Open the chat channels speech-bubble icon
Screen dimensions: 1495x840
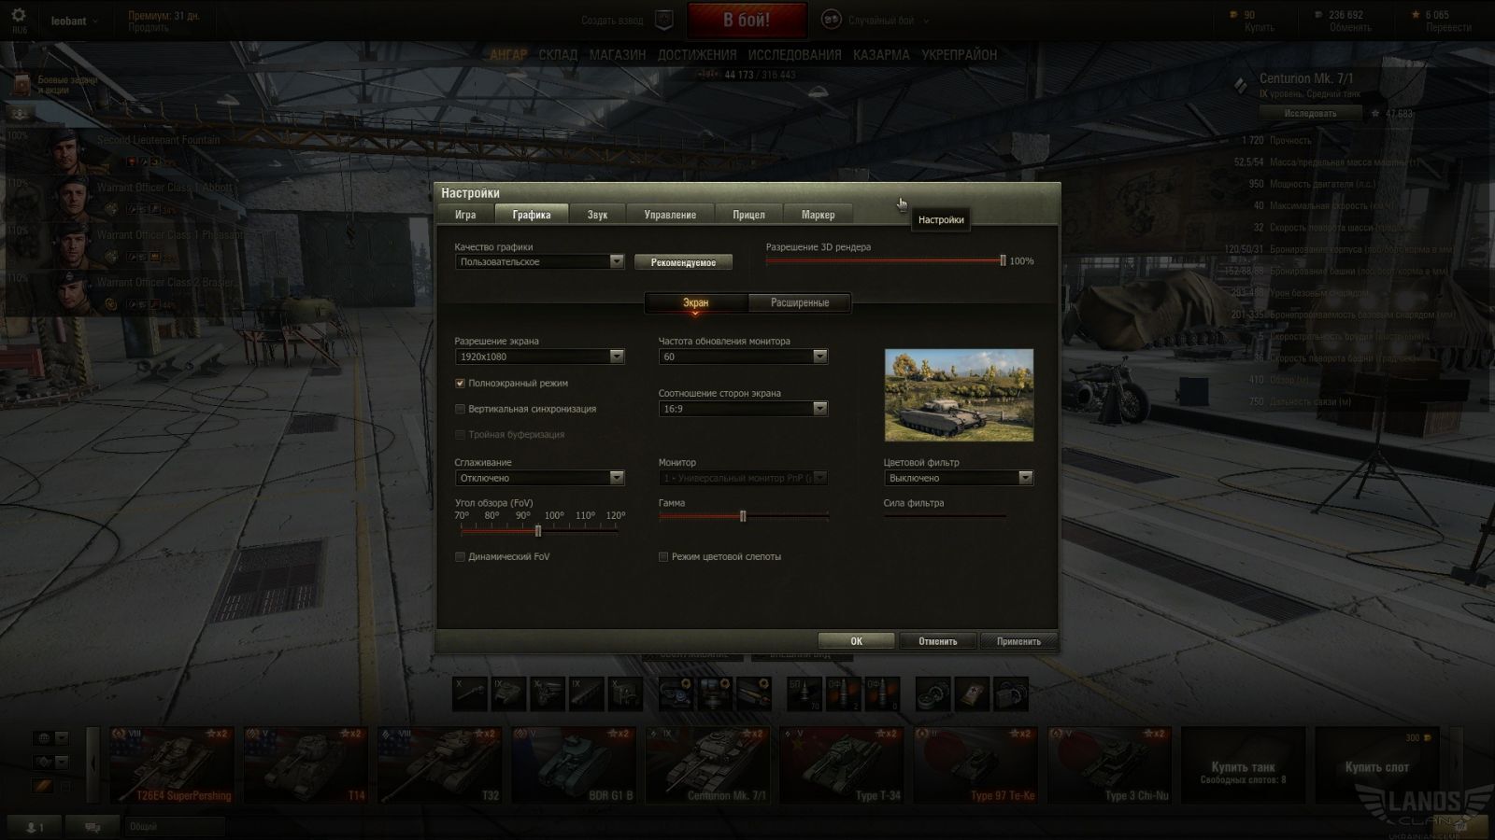(x=94, y=827)
